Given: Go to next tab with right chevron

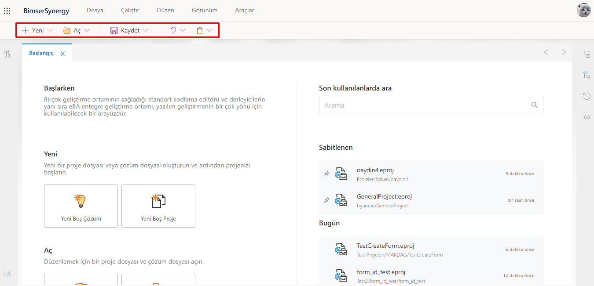Looking at the screenshot, I should [564, 52].
